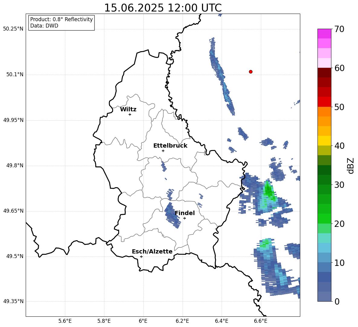
Task: Click the Wiltz cross marker
Action: tap(130, 114)
